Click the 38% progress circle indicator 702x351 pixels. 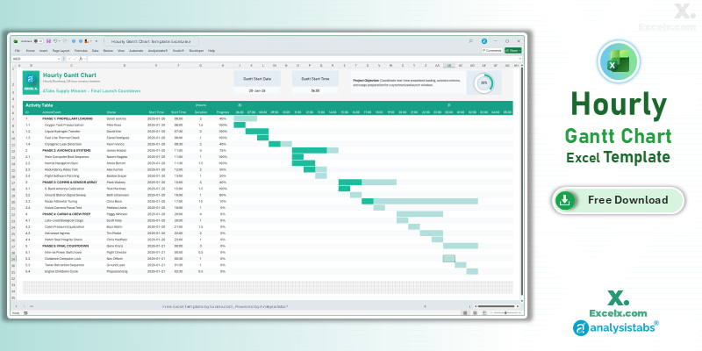tap(484, 82)
